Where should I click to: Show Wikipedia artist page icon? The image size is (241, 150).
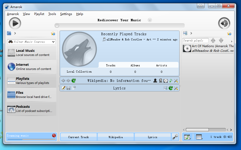click(155, 81)
